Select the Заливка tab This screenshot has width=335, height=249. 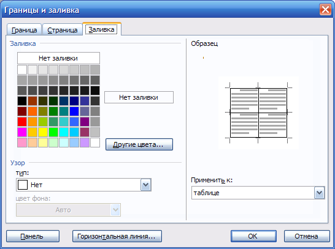[101, 29]
